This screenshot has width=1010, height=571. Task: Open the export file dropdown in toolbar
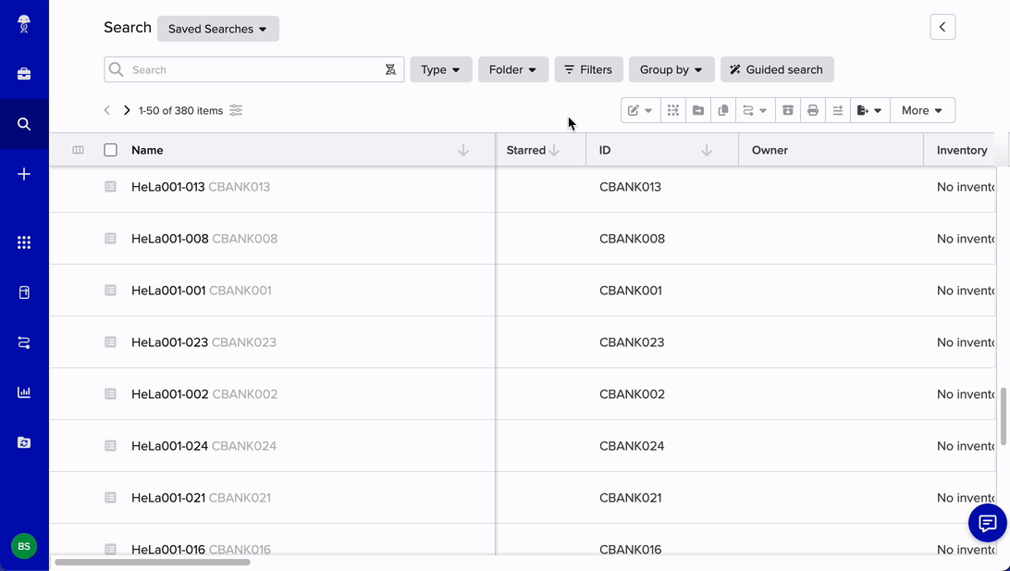tap(870, 110)
